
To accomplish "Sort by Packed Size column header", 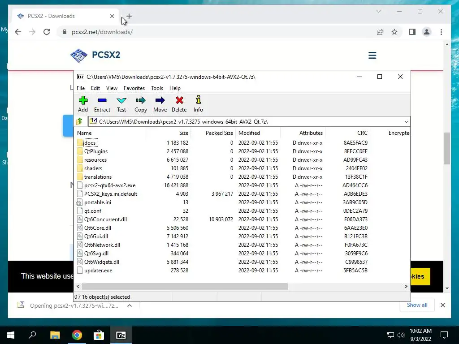I will tap(213, 133).
